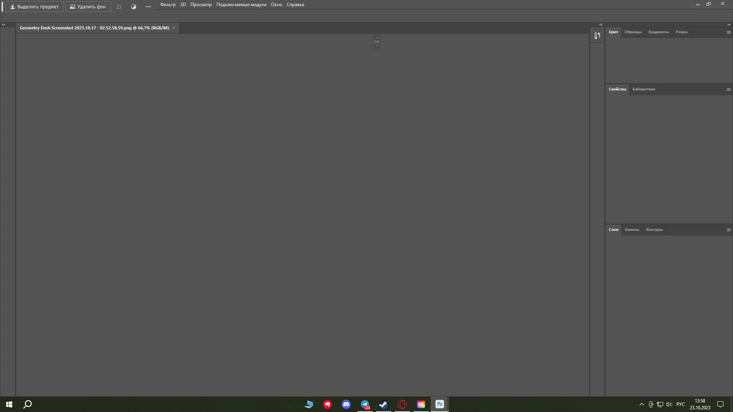Open the Фильтр menu

168,5
